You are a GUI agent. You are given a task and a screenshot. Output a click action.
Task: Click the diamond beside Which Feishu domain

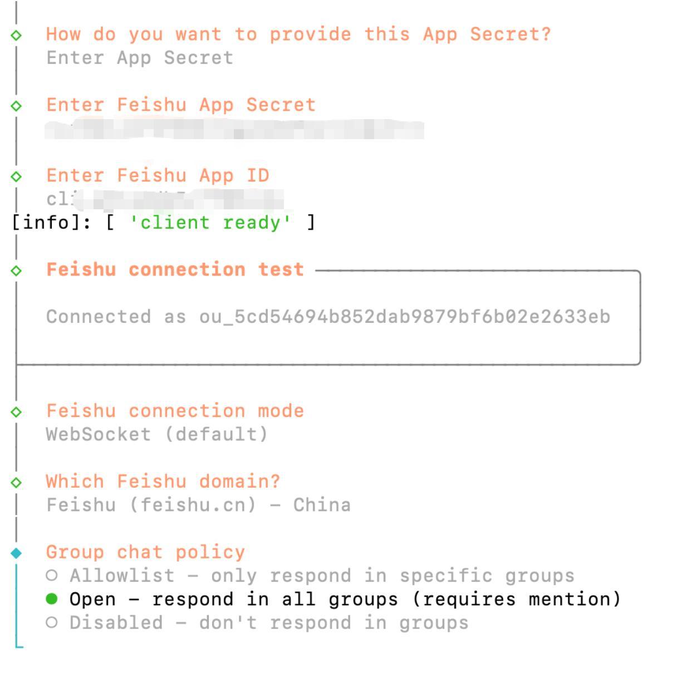click(17, 483)
